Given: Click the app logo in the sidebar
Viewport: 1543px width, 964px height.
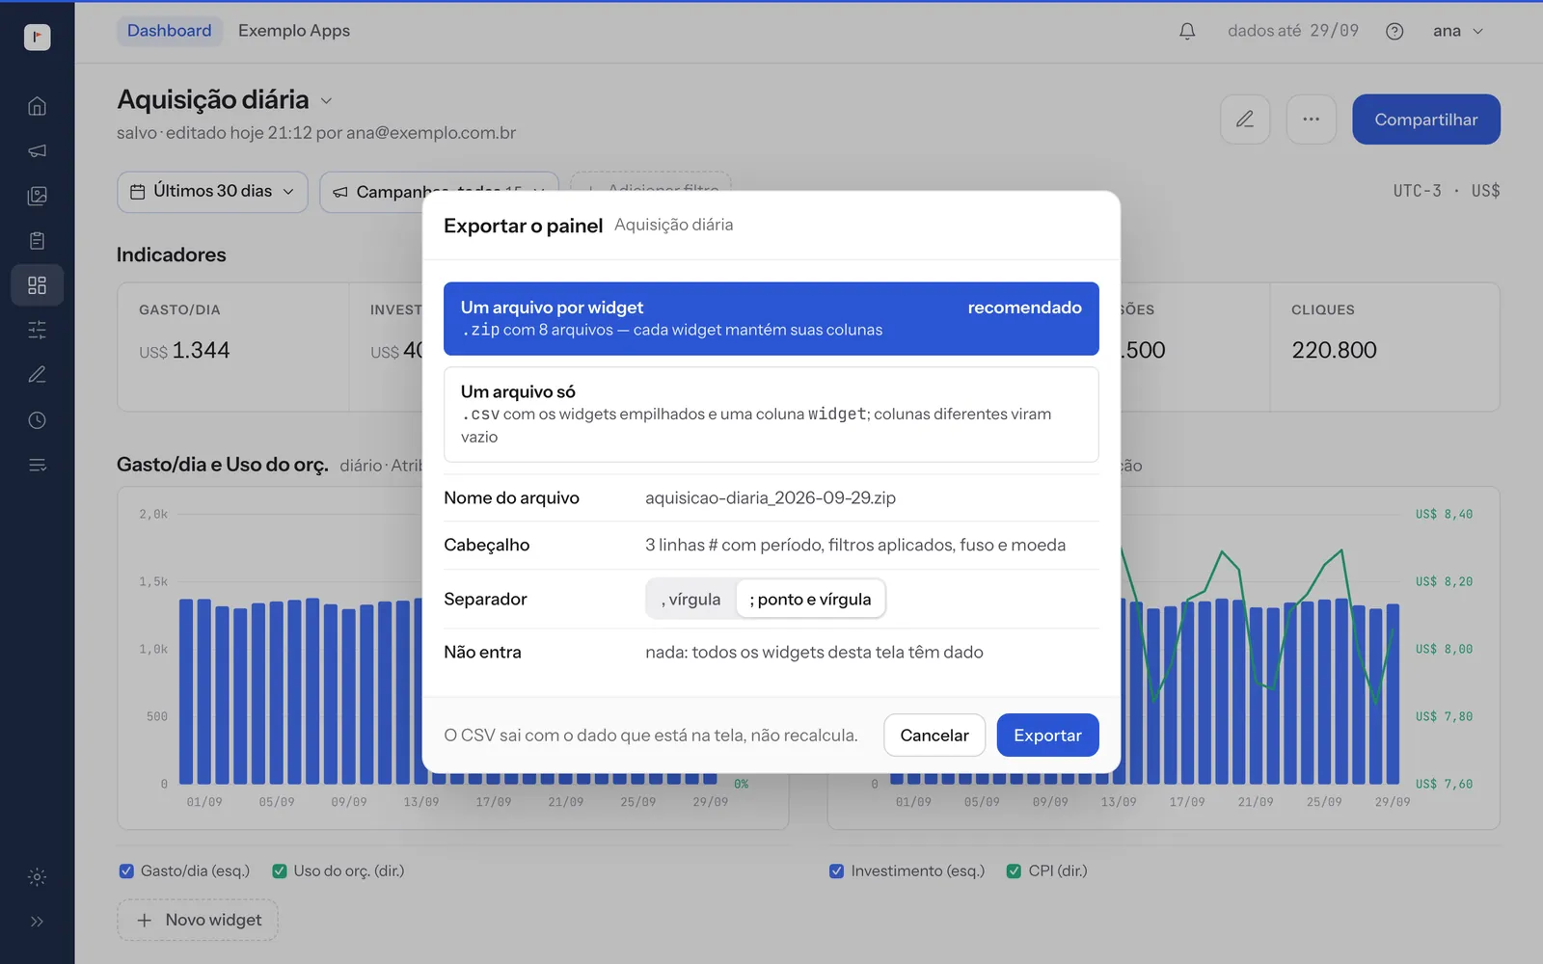Looking at the screenshot, I should tap(37, 37).
